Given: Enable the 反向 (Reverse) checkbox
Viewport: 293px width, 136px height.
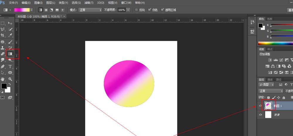Looking at the screenshot, I should pos(137,10).
